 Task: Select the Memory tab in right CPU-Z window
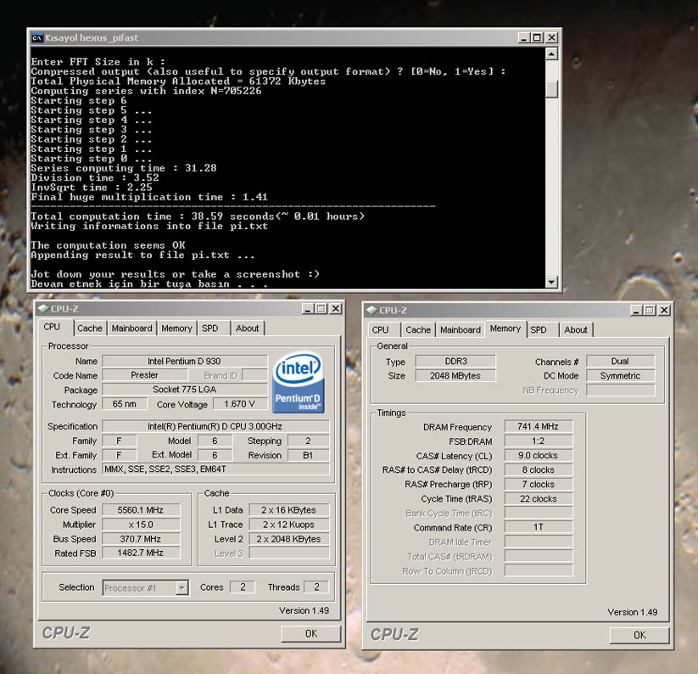[x=505, y=329]
